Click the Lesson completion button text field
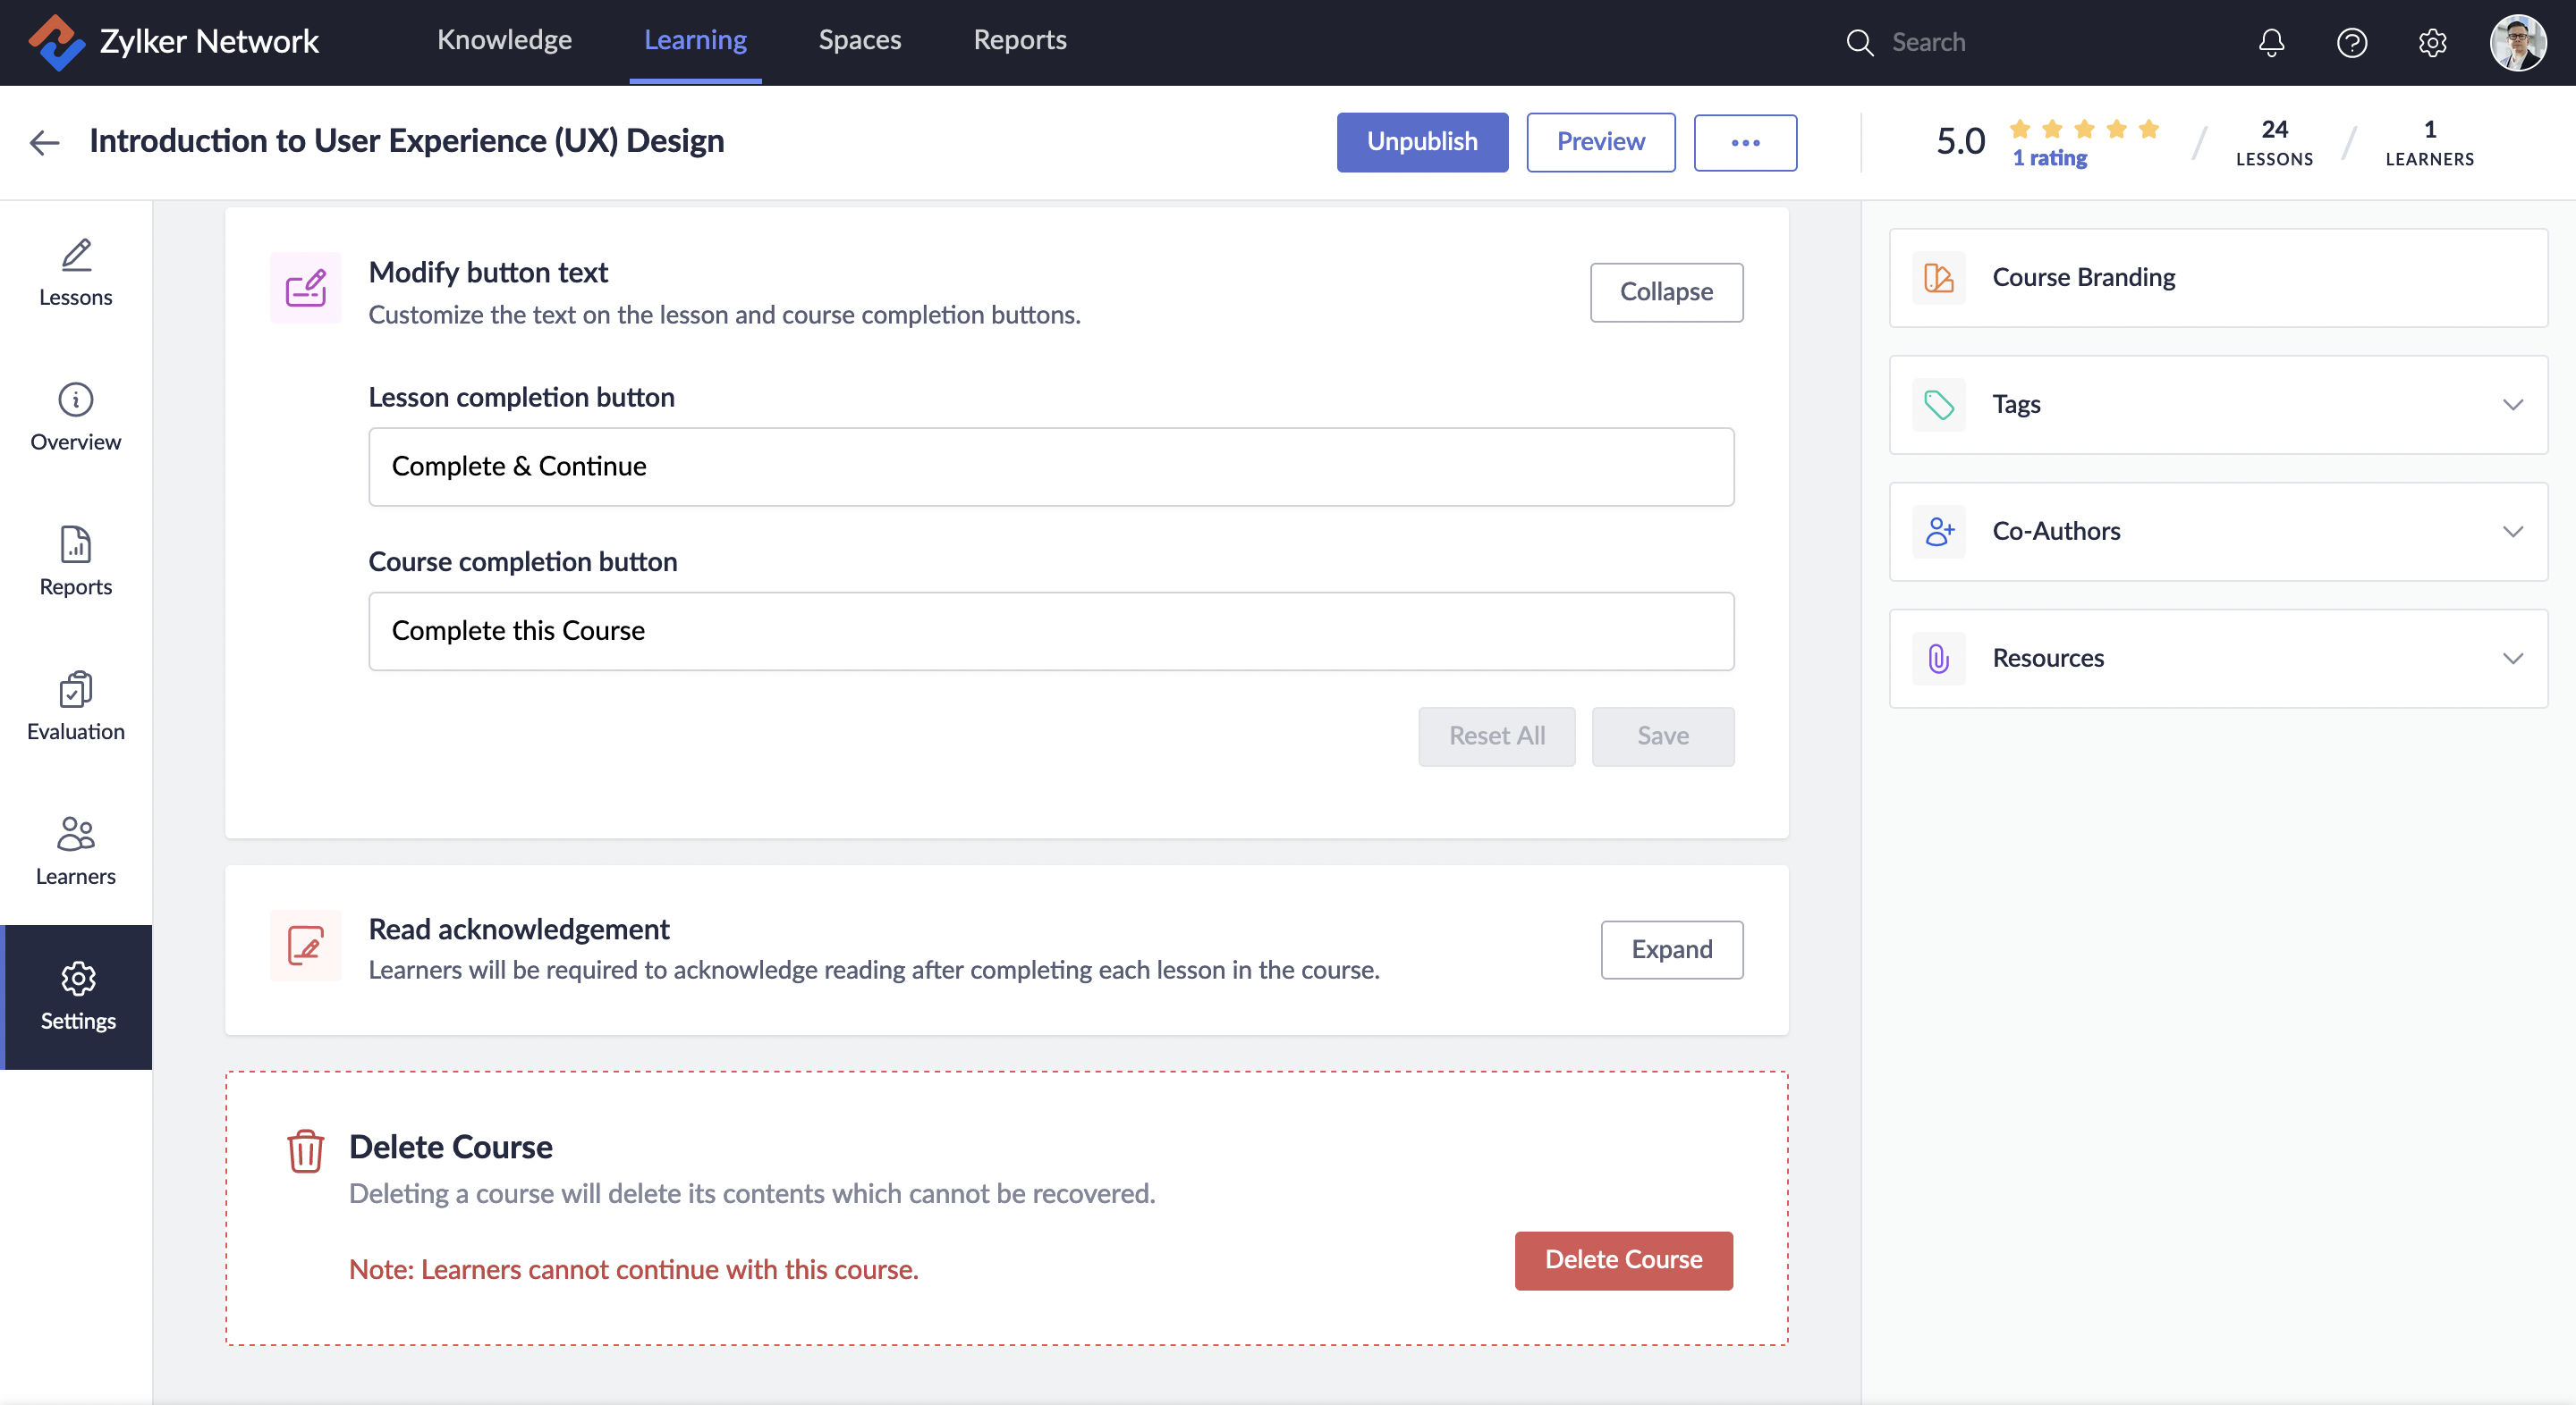This screenshot has height=1405, width=2576. (1050, 467)
